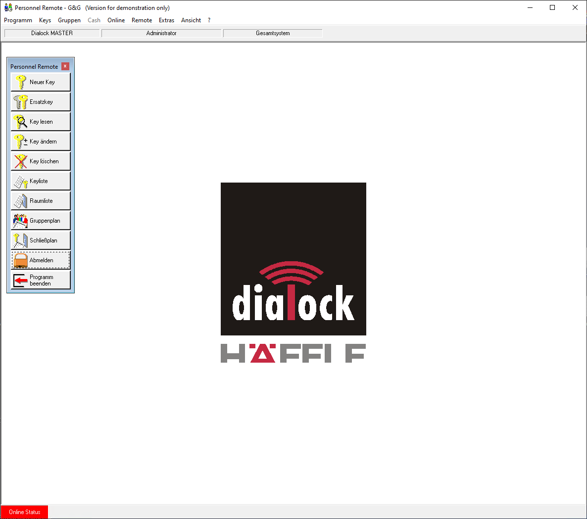Close the Personnel Remote floating panel
This screenshot has height=519, width=587.
tap(65, 66)
